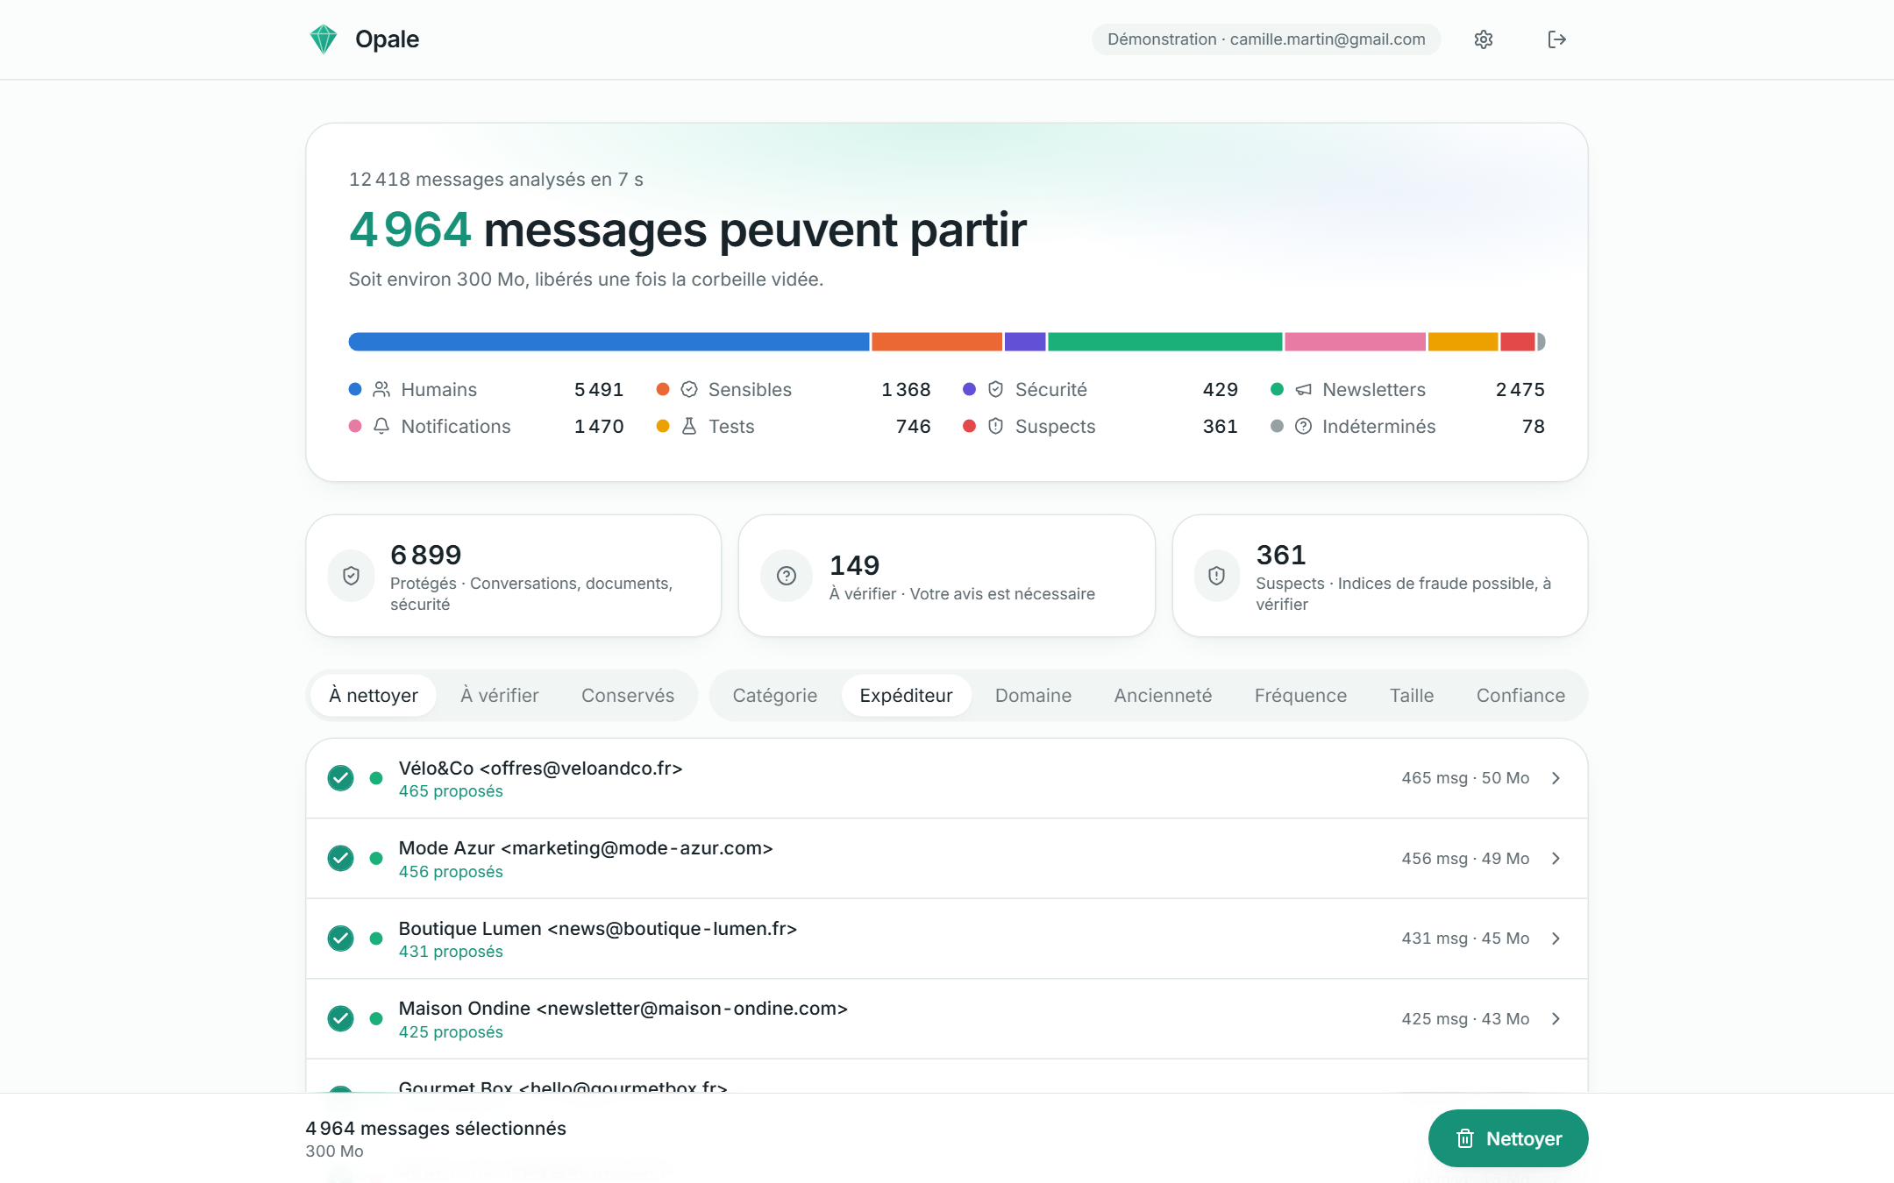The height and width of the screenshot is (1183, 1894).
Task: Click the pink Notifications bar segment
Action: tap(1355, 342)
